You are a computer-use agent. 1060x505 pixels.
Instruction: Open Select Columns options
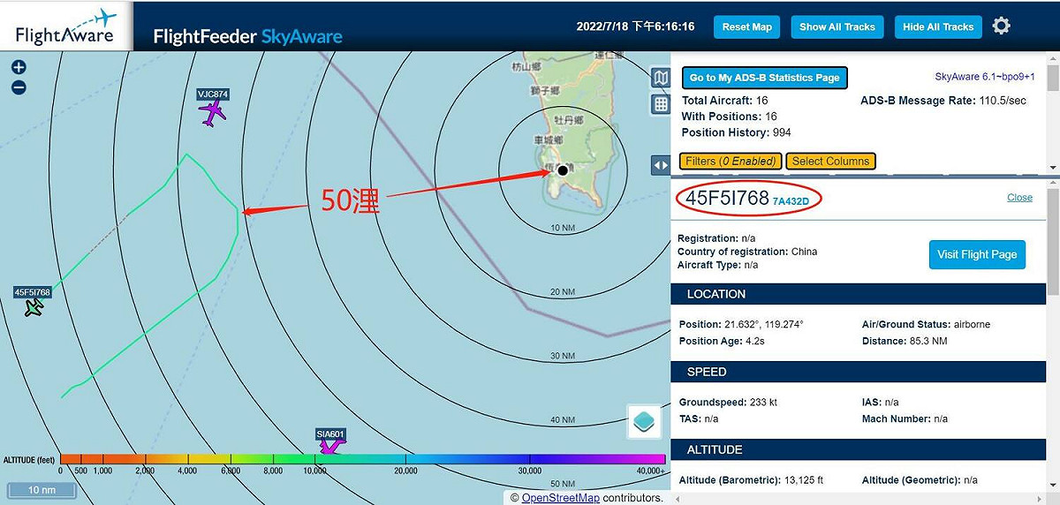pyautogui.click(x=830, y=161)
